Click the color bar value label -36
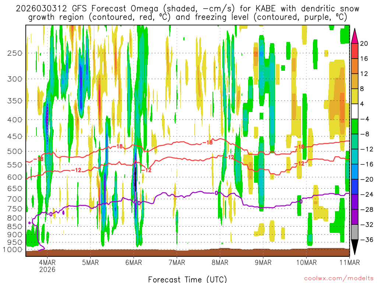The image size is (377, 283). tap(366, 240)
